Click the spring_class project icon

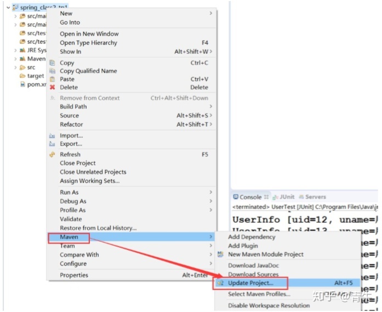[15, 7]
